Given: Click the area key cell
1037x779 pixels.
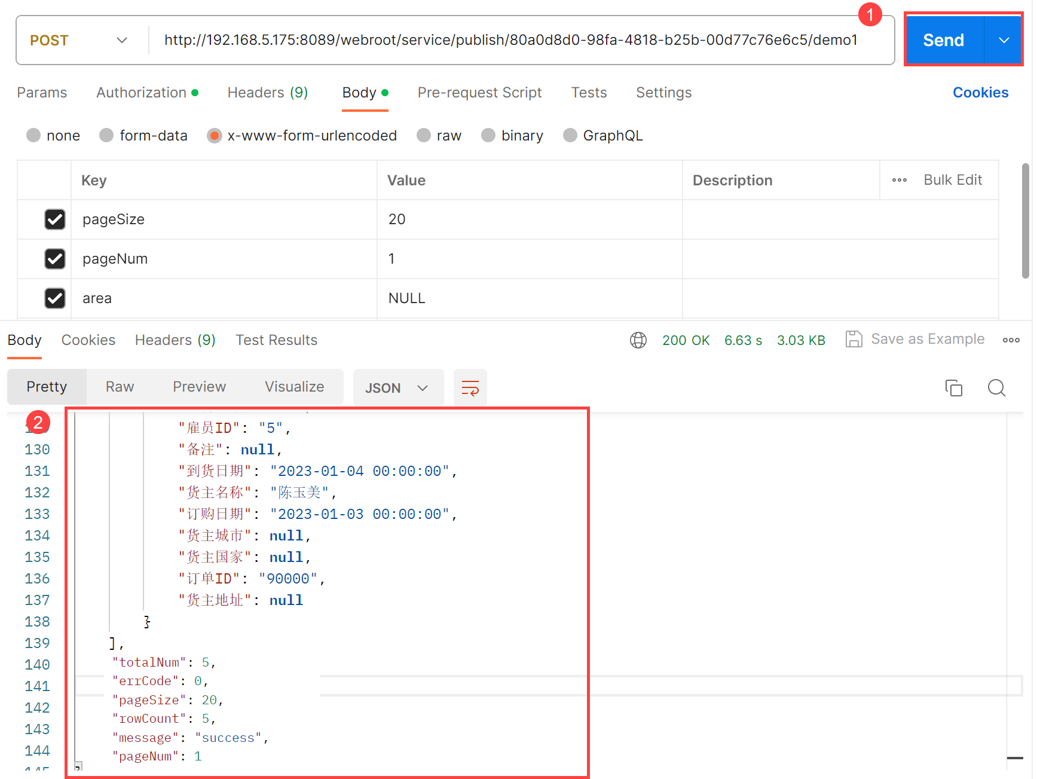Looking at the screenshot, I should [224, 298].
